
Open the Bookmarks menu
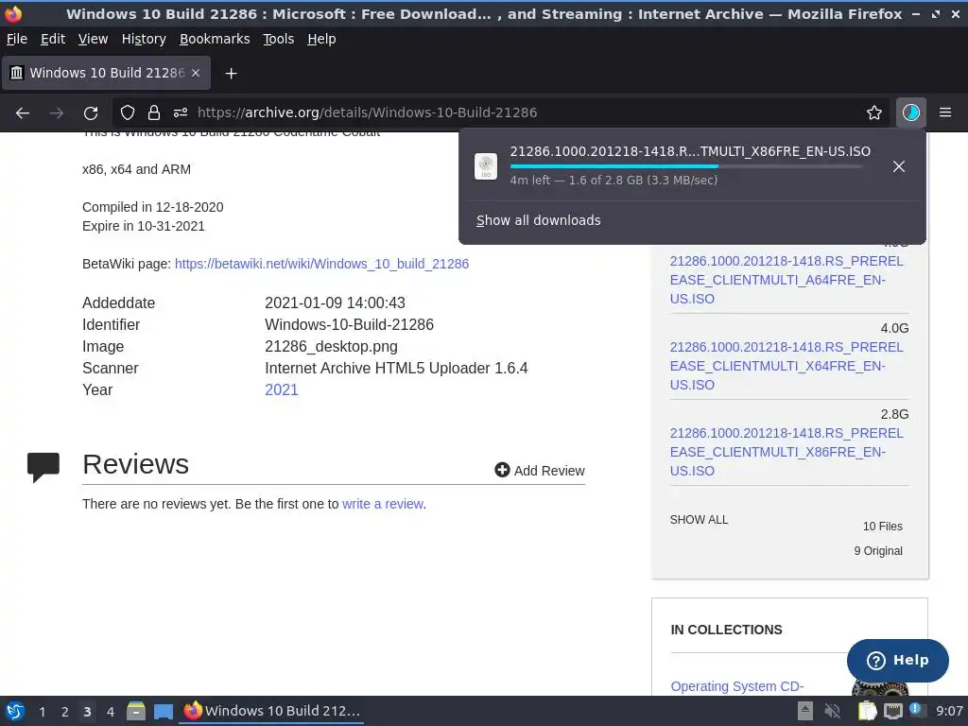point(215,39)
